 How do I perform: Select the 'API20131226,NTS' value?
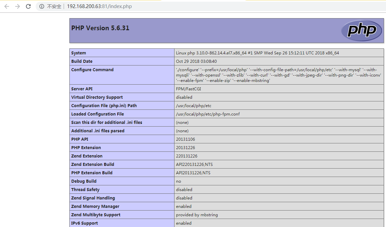193,173
